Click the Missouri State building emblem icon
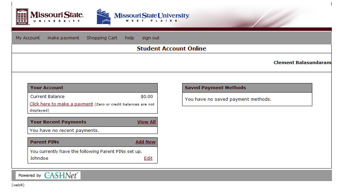Viewport: 349px width, 196px height. tap(22, 17)
